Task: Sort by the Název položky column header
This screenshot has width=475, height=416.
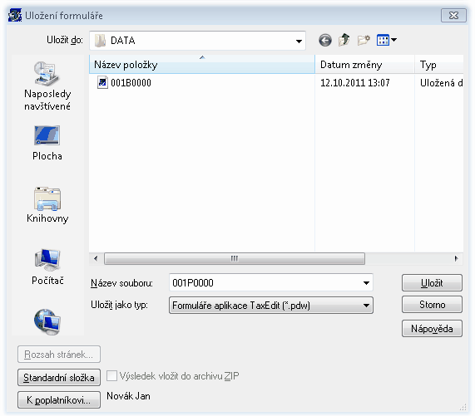Action: pyautogui.click(x=202, y=65)
